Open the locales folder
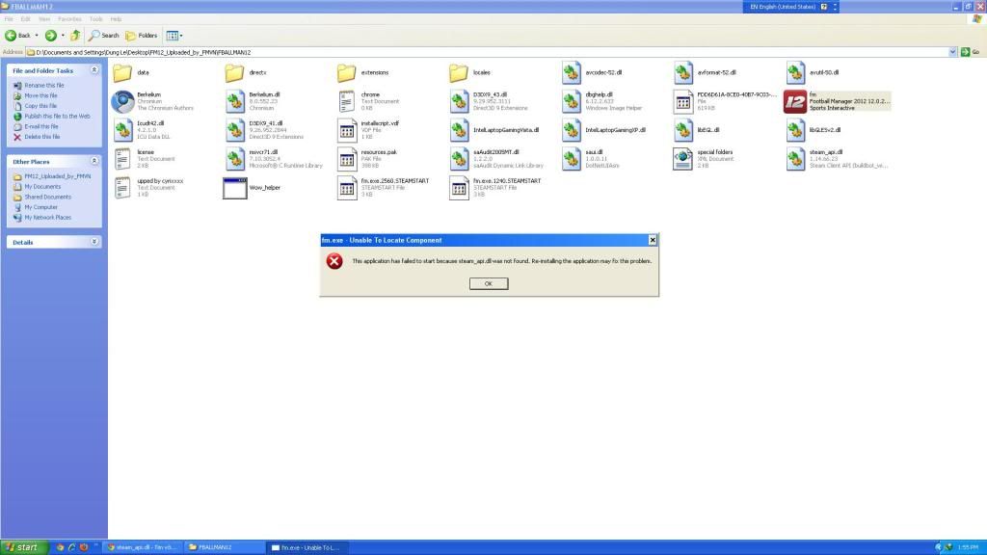Image resolution: width=987 pixels, height=555 pixels. point(459,73)
